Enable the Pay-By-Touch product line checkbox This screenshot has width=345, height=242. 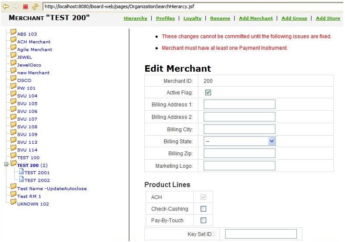203,220
